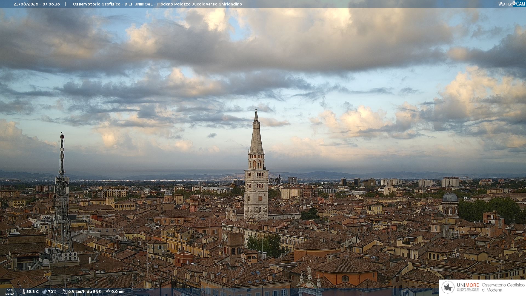Click the 23/08/2026 date and time stamp
526x296 pixels.
(x=37, y=4)
